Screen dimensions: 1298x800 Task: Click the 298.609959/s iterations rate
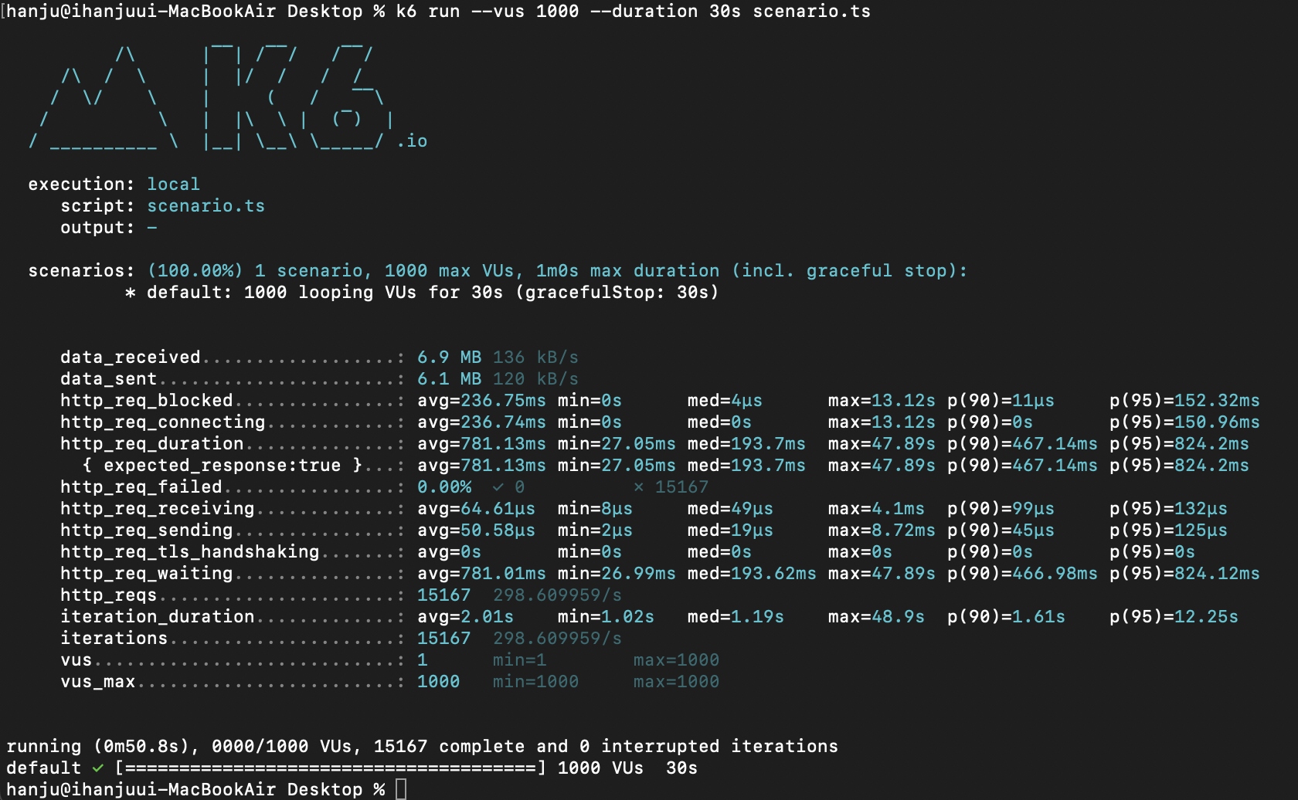[x=557, y=638]
